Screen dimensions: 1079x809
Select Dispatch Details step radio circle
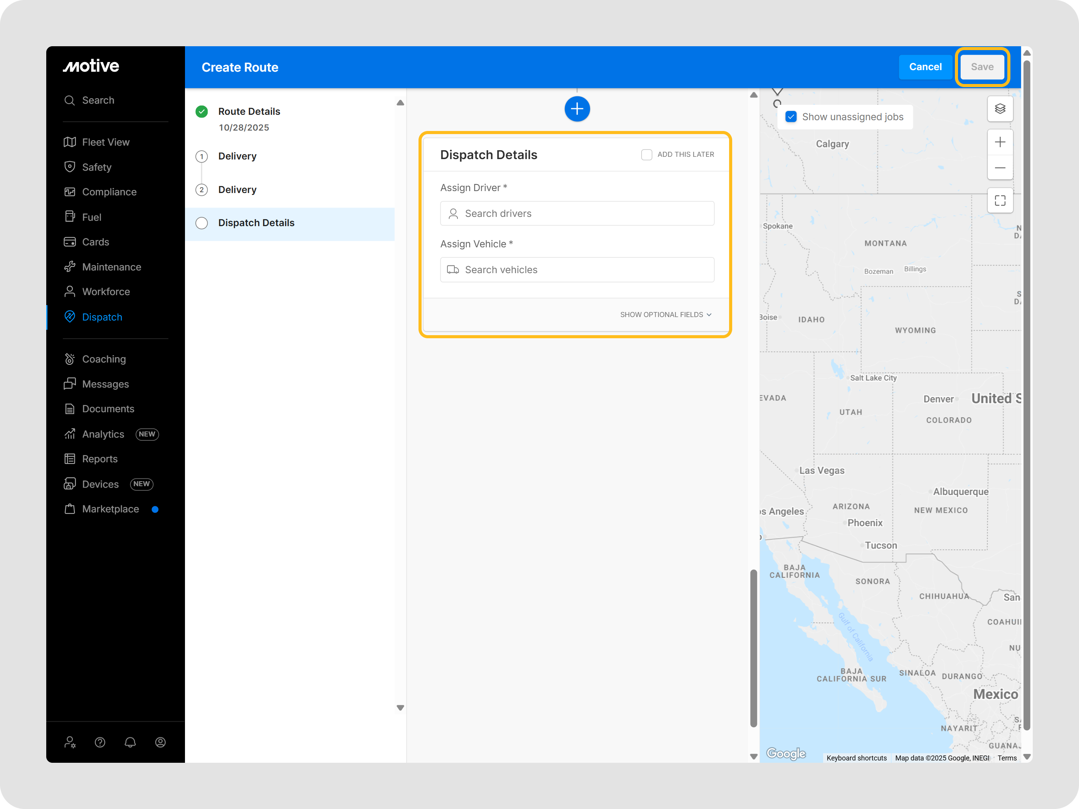[x=202, y=223]
